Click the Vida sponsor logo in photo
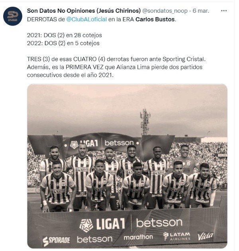The height and width of the screenshot is (251, 239). 206,236
